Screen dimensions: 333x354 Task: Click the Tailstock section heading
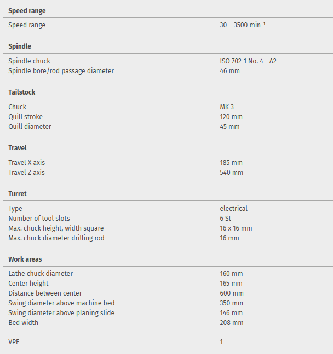click(22, 92)
